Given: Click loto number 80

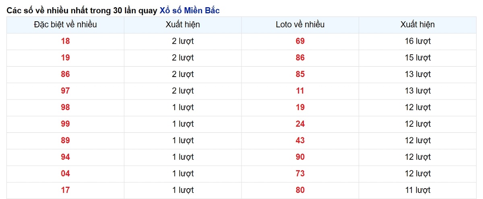Looking at the screenshot, I should tap(300, 190).
